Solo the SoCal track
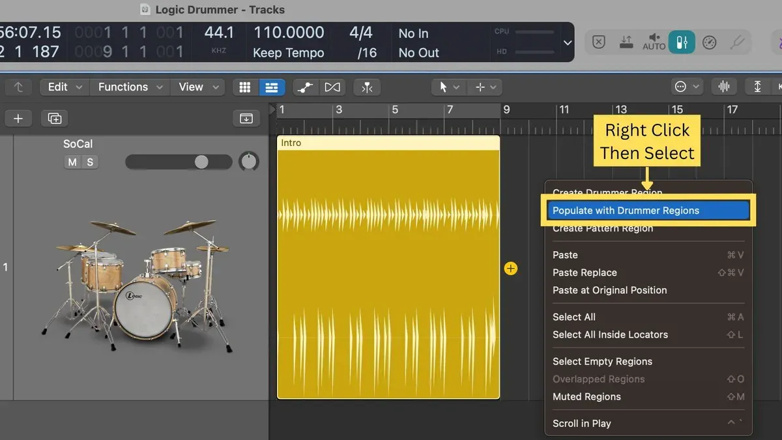This screenshot has height=440, width=782. coord(90,162)
